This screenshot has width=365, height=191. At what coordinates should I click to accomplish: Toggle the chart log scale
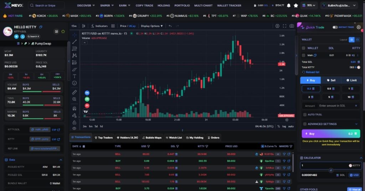(284, 127)
